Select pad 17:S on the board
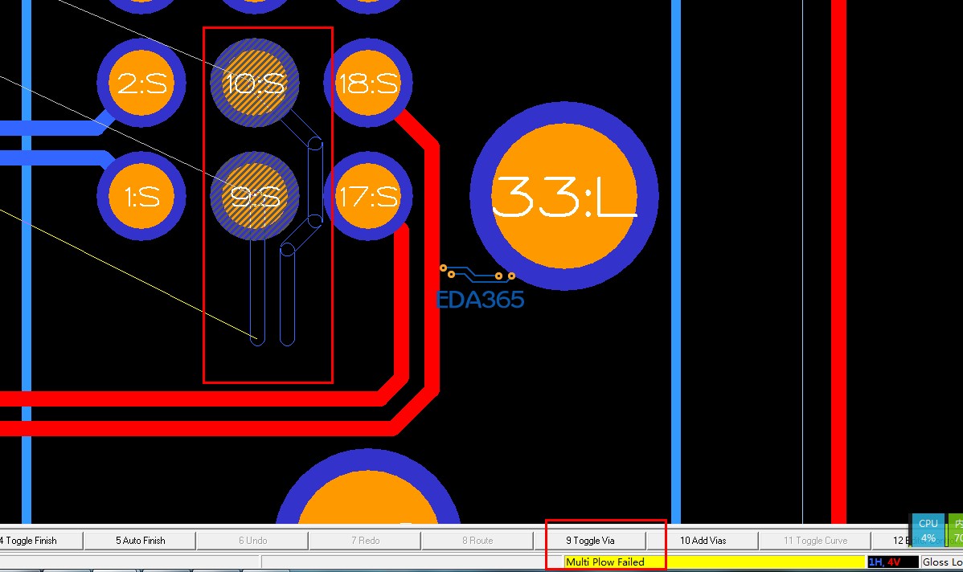Screen dimensions: 963x572 click(x=368, y=196)
